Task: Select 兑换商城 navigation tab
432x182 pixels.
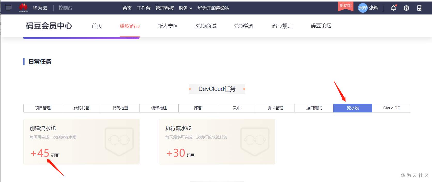Action: coord(206,26)
